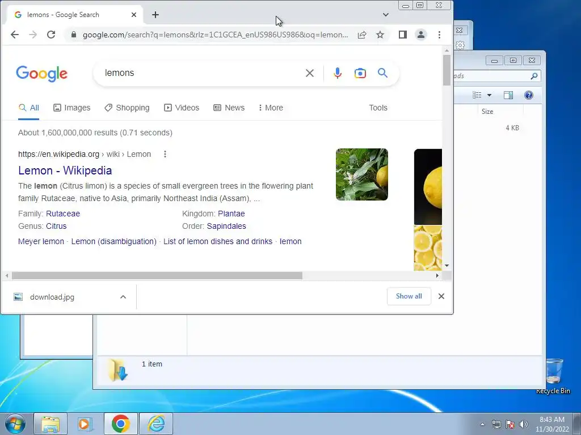
Task: Start voice search with microphone icon
Action: (337, 73)
